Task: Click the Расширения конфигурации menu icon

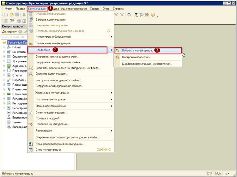Action: click(31, 43)
